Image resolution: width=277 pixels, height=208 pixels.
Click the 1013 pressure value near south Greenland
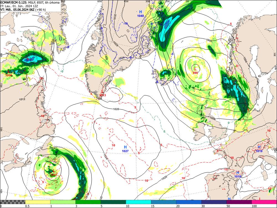pyautogui.click(x=103, y=95)
